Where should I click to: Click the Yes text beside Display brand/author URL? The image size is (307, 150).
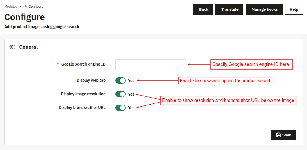coord(131,108)
